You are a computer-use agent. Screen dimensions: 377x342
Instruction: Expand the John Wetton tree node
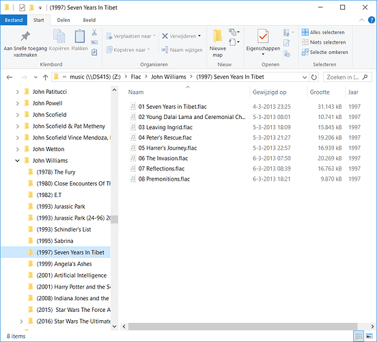point(17,149)
